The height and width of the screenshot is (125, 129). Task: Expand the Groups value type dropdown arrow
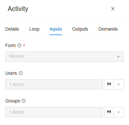click(x=119, y=112)
